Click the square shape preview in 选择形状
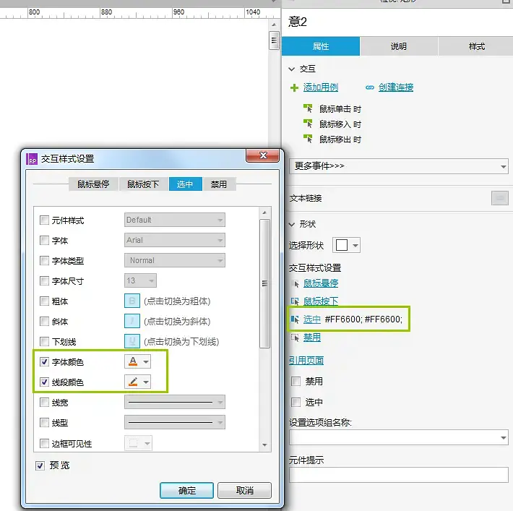This screenshot has width=513, height=511. coord(342,245)
